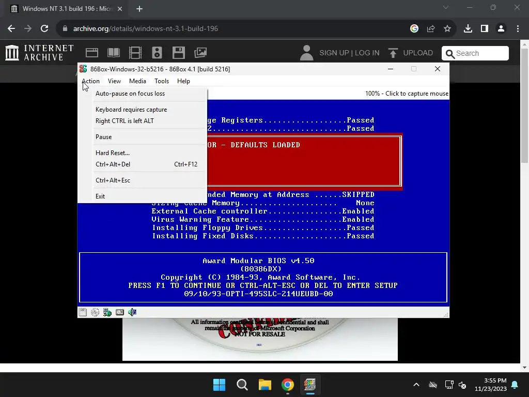The width and height of the screenshot is (529, 397).
Task: Show hidden system tray icons
Action: point(416,385)
